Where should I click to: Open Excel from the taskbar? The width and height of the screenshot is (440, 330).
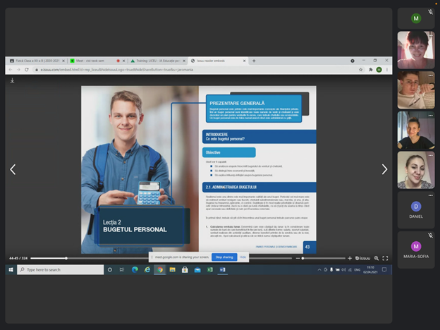coord(210,269)
